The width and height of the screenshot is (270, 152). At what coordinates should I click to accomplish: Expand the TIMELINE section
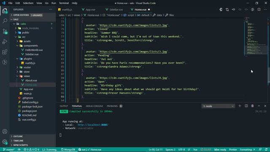pyautogui.click(x=33, y=141)
